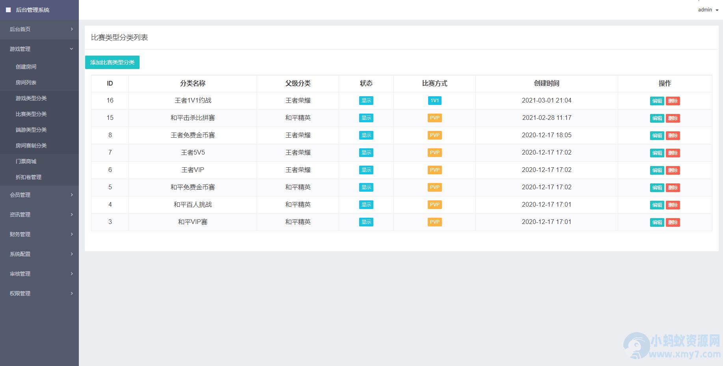This screenshot has width=723, height=366.
Task: Toggle 显示 status for 王者免费金币赛
Action: pos(366,135)
